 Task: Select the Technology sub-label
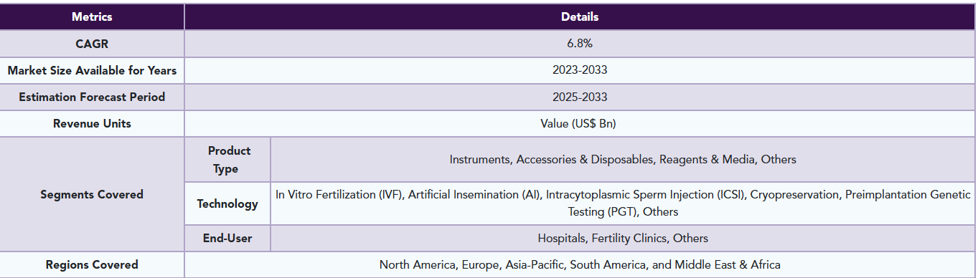coord(227,203)
